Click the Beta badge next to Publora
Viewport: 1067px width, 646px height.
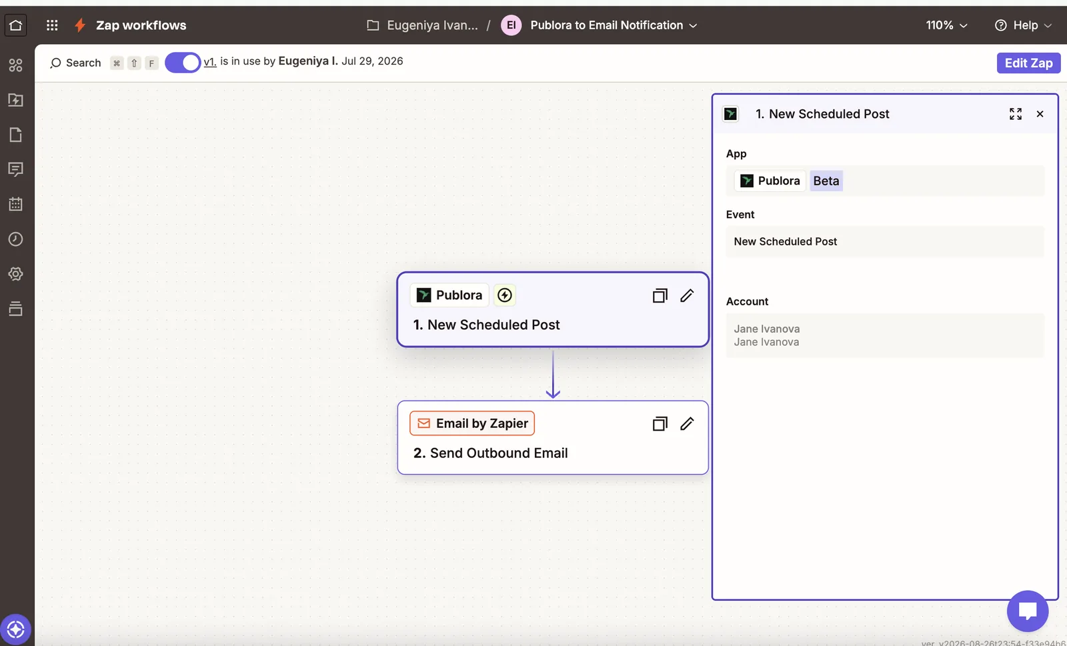tap(826, 181)
